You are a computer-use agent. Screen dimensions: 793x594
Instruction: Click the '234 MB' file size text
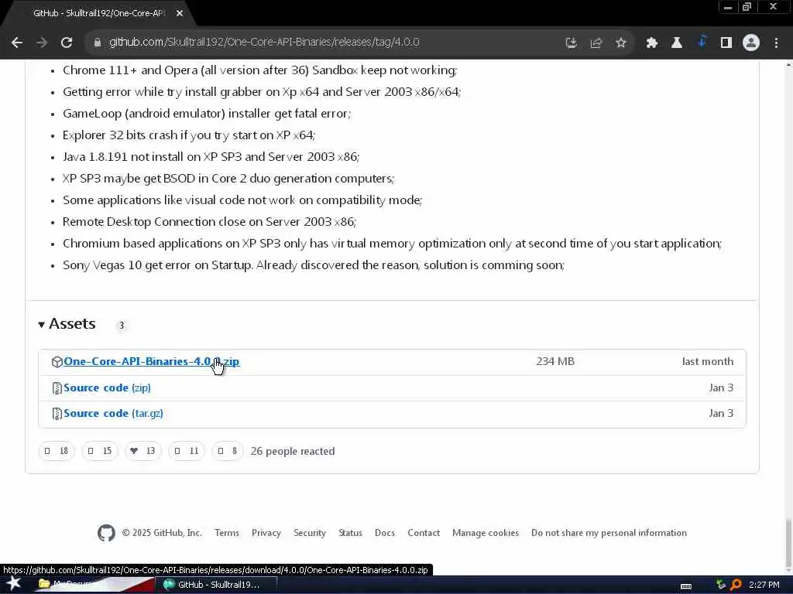(x=555, y=362)
